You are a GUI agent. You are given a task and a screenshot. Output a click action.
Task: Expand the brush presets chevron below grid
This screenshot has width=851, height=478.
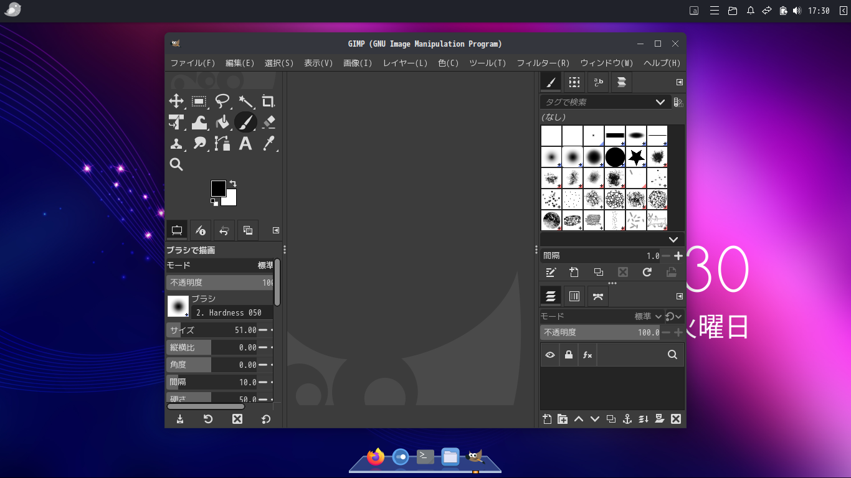[673, 240]
